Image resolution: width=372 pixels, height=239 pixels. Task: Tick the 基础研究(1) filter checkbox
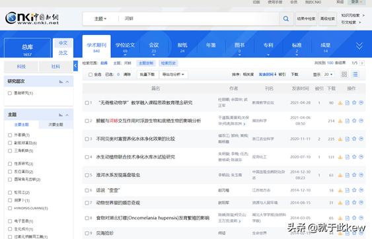[x=10, y=93]
